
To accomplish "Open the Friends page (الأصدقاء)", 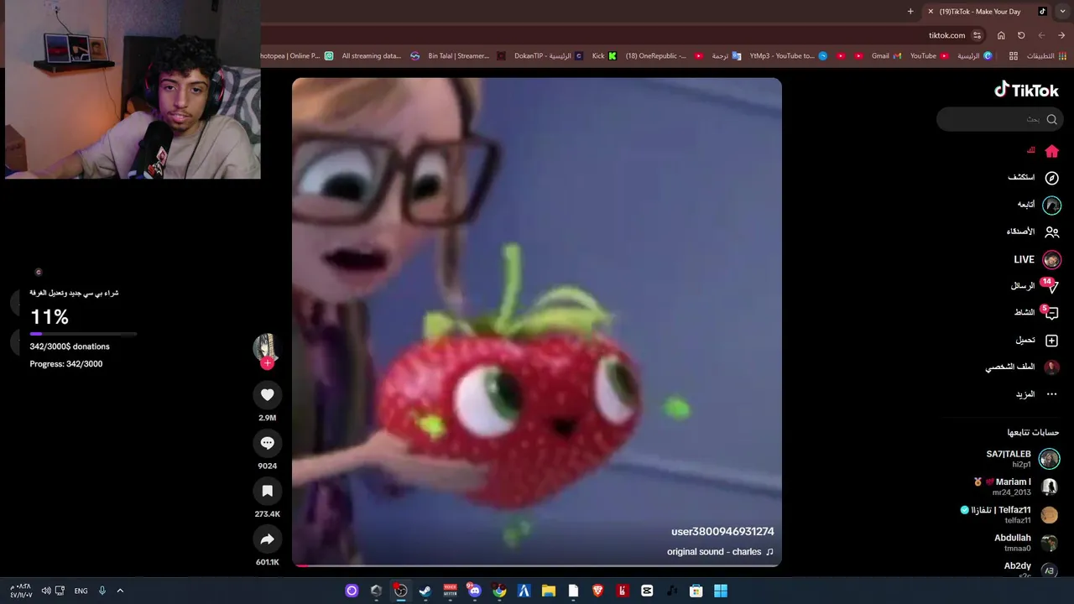I will [x=1033, y=232].
